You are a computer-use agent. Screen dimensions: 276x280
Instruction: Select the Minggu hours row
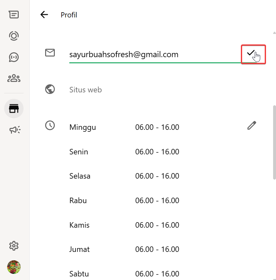[x=124, y=127]
